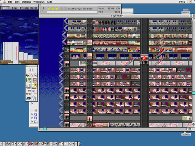The width and height of the screenshot is (195, 146).
Task: Switch to the Hotel tab
Action: (34, 8)
